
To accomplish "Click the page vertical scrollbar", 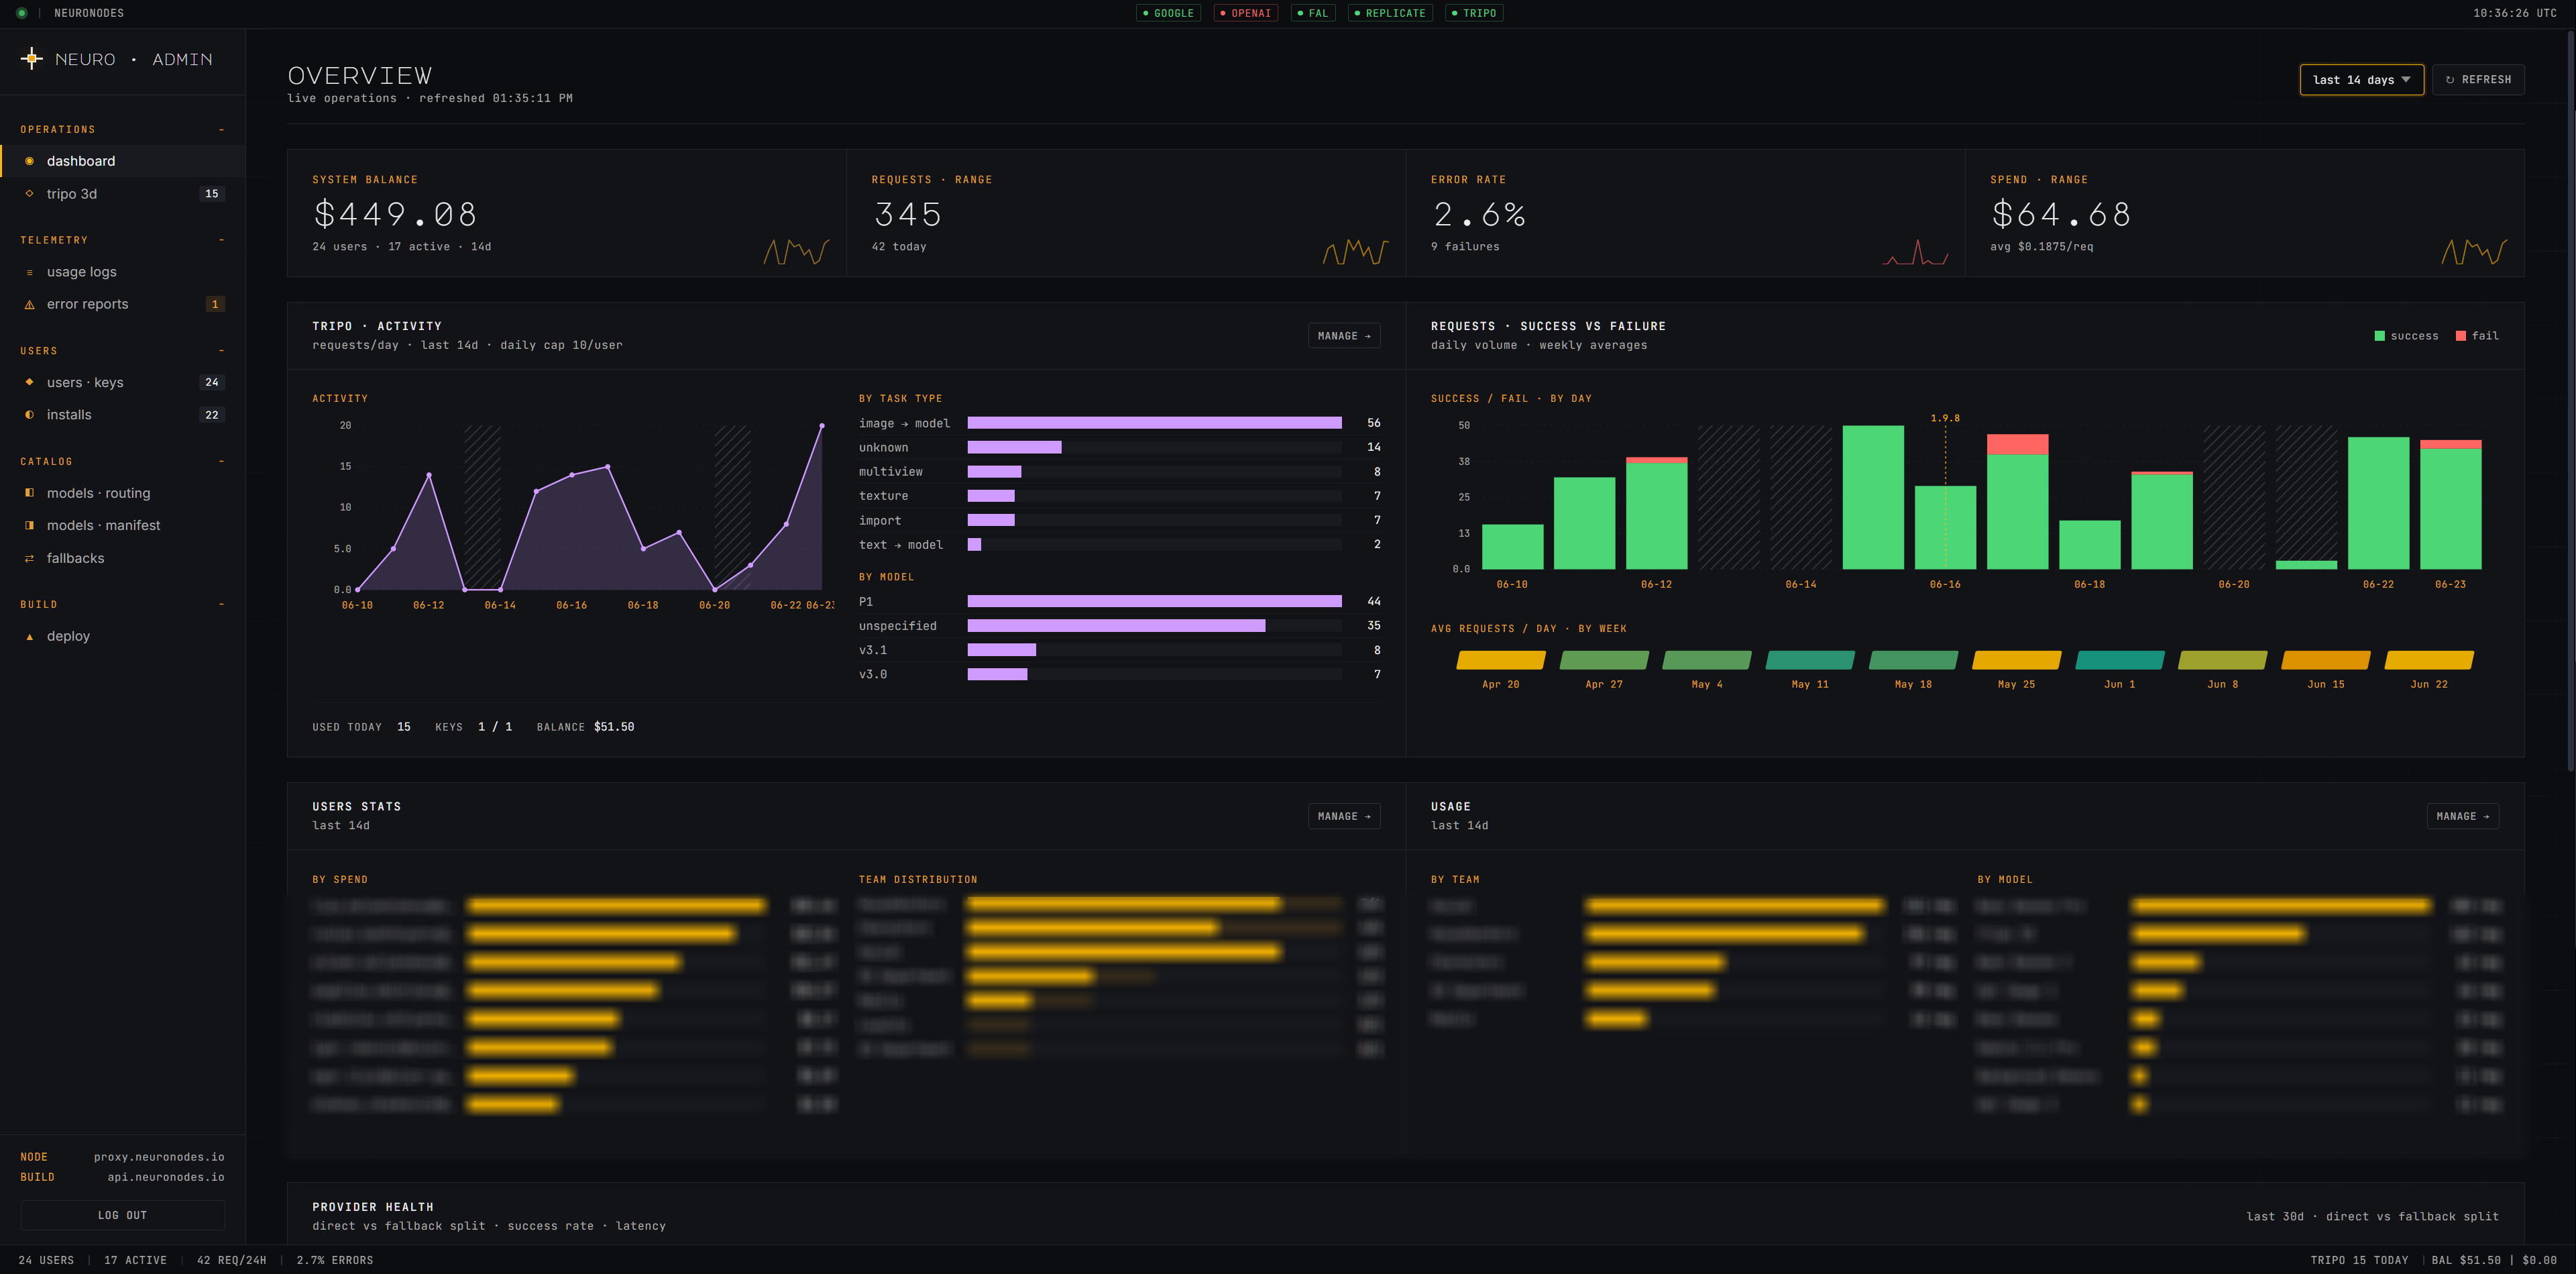I will [2570, 400].
